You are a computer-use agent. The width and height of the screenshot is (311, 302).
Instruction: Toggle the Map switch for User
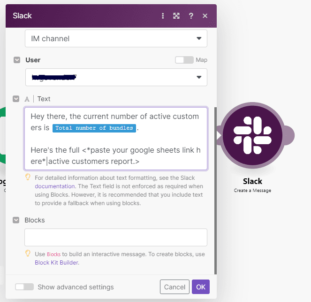[x=184, y=60]
